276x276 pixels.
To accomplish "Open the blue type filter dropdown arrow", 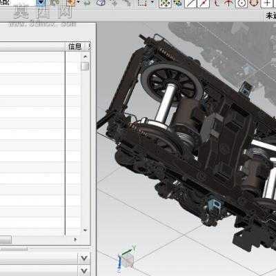I will pos(41,3).
